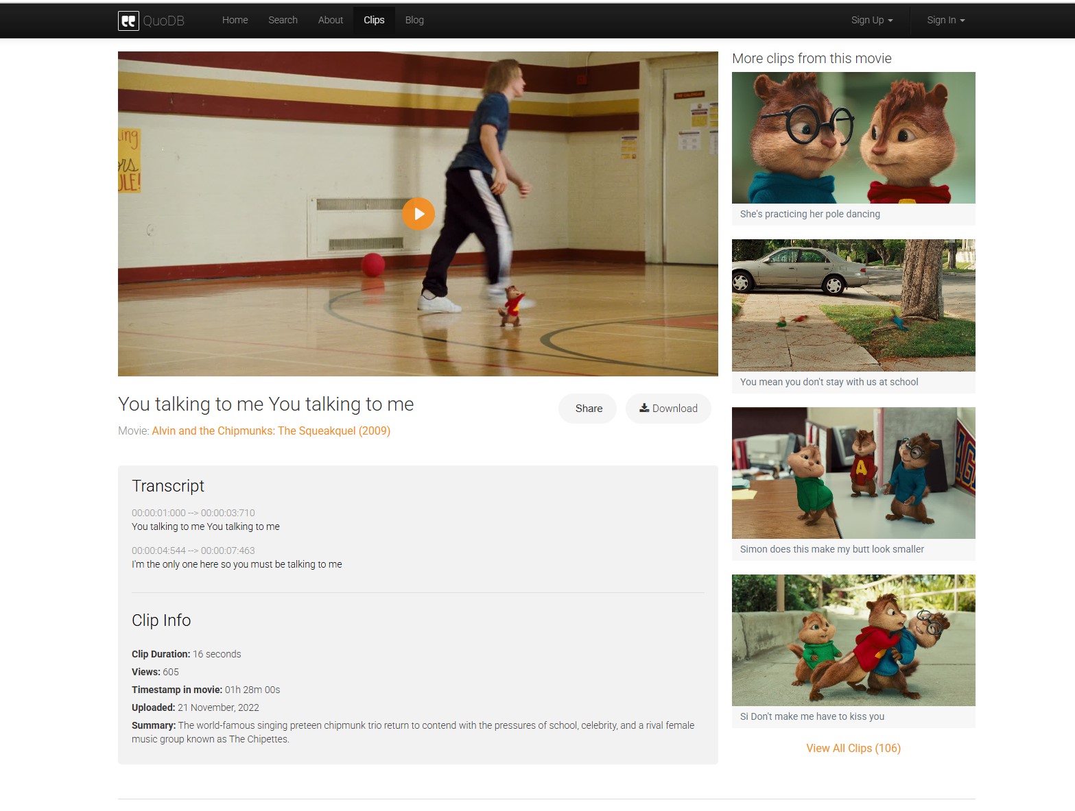Viewport: 1075px width, 811px height.
Task: Go to the Search page
Action: pyautogui.click(x=283, y=20)
